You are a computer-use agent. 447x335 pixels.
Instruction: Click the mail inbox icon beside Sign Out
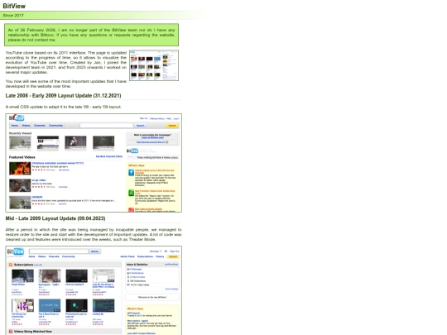pyautogui.click(x=166, y=251)
